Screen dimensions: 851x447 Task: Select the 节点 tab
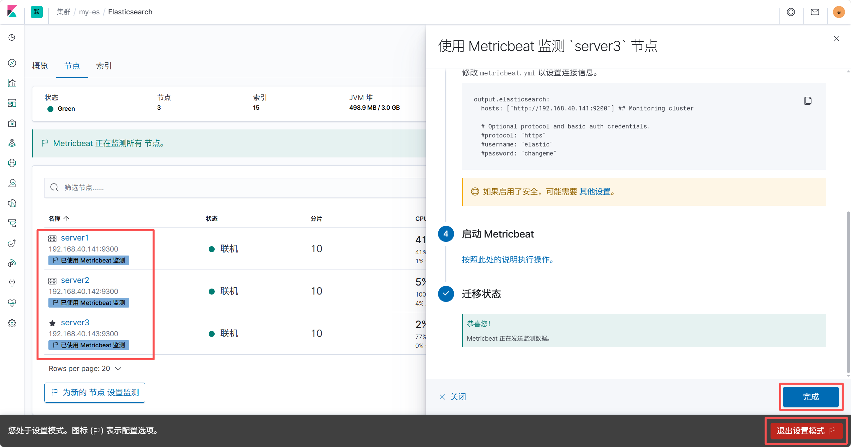tap(72, 66)
